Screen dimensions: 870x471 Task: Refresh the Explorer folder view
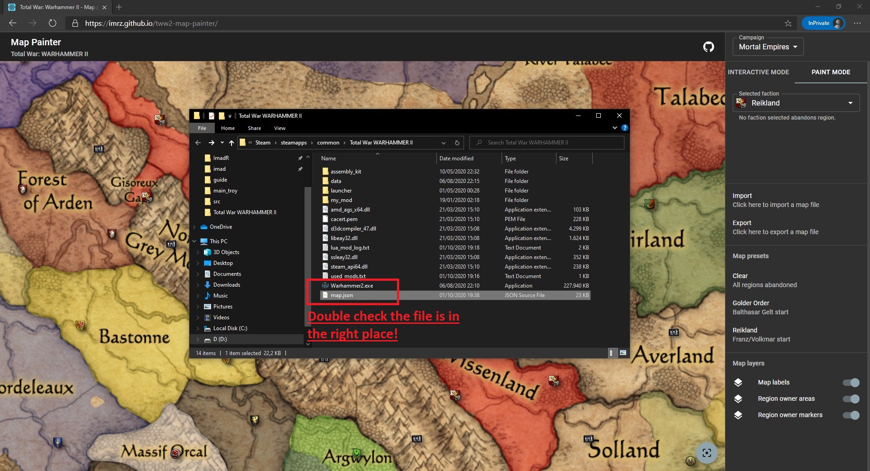click(x=457, y=143)
